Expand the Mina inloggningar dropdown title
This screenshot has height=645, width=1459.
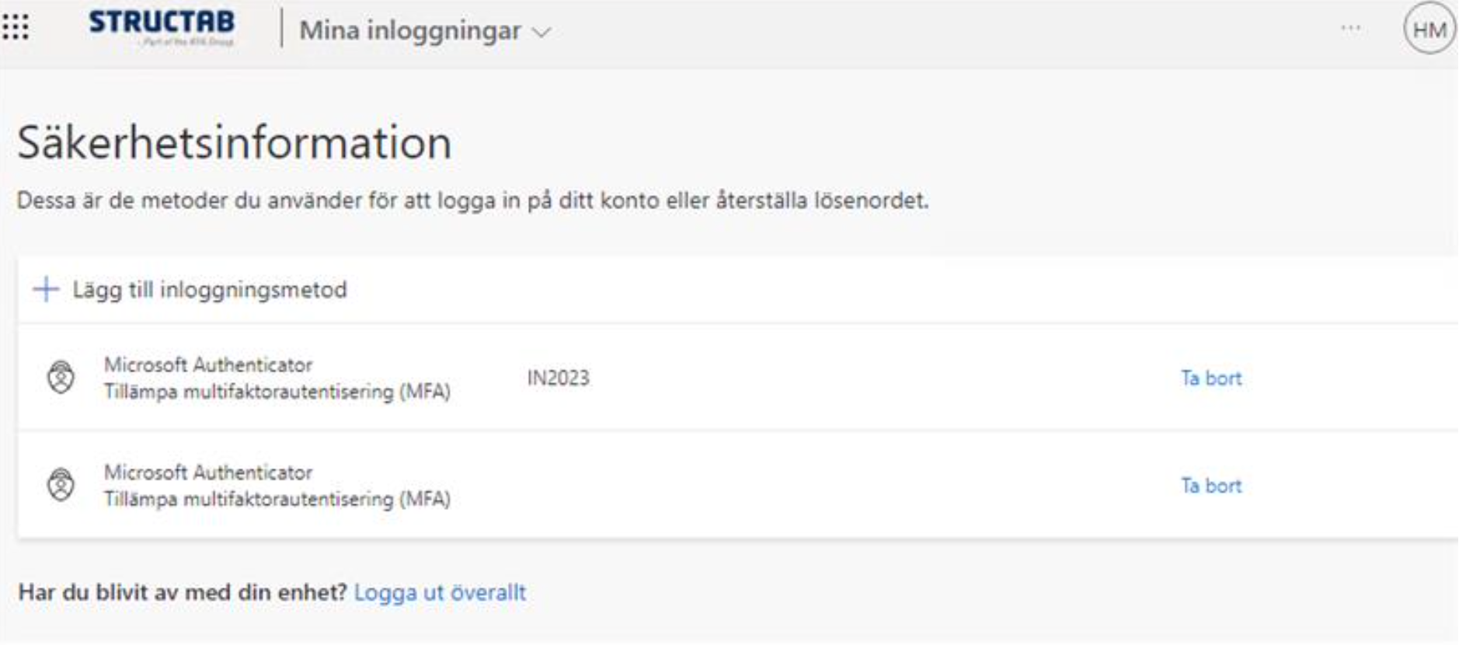pyautogui.click(x=409, y=31)
